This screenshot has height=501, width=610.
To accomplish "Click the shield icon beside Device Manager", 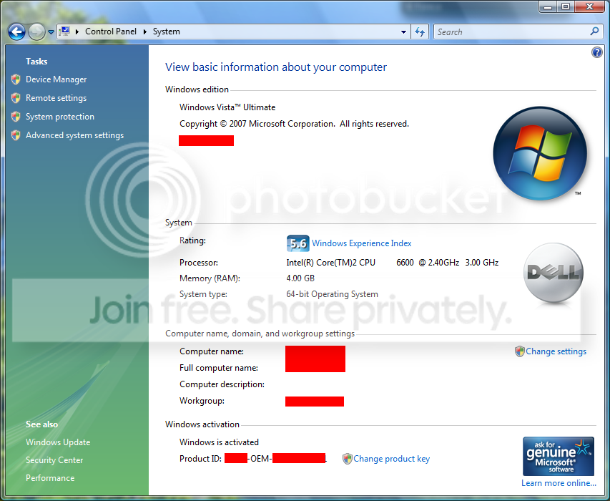I will pyautogui.click(x=16, y=79).
